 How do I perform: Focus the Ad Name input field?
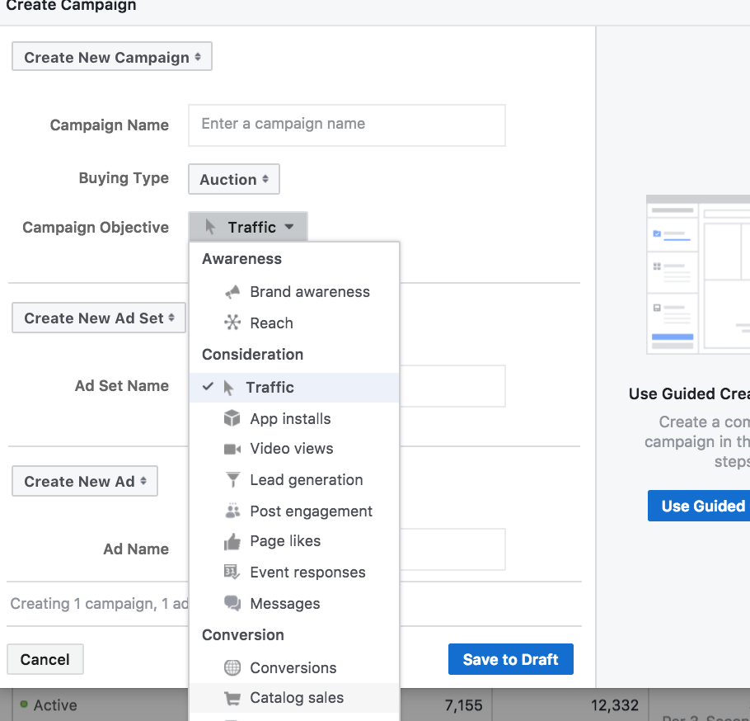point(452,549)
